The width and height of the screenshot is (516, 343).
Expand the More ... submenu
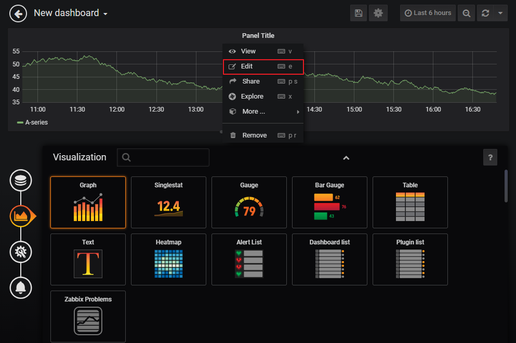click(262, 112)
